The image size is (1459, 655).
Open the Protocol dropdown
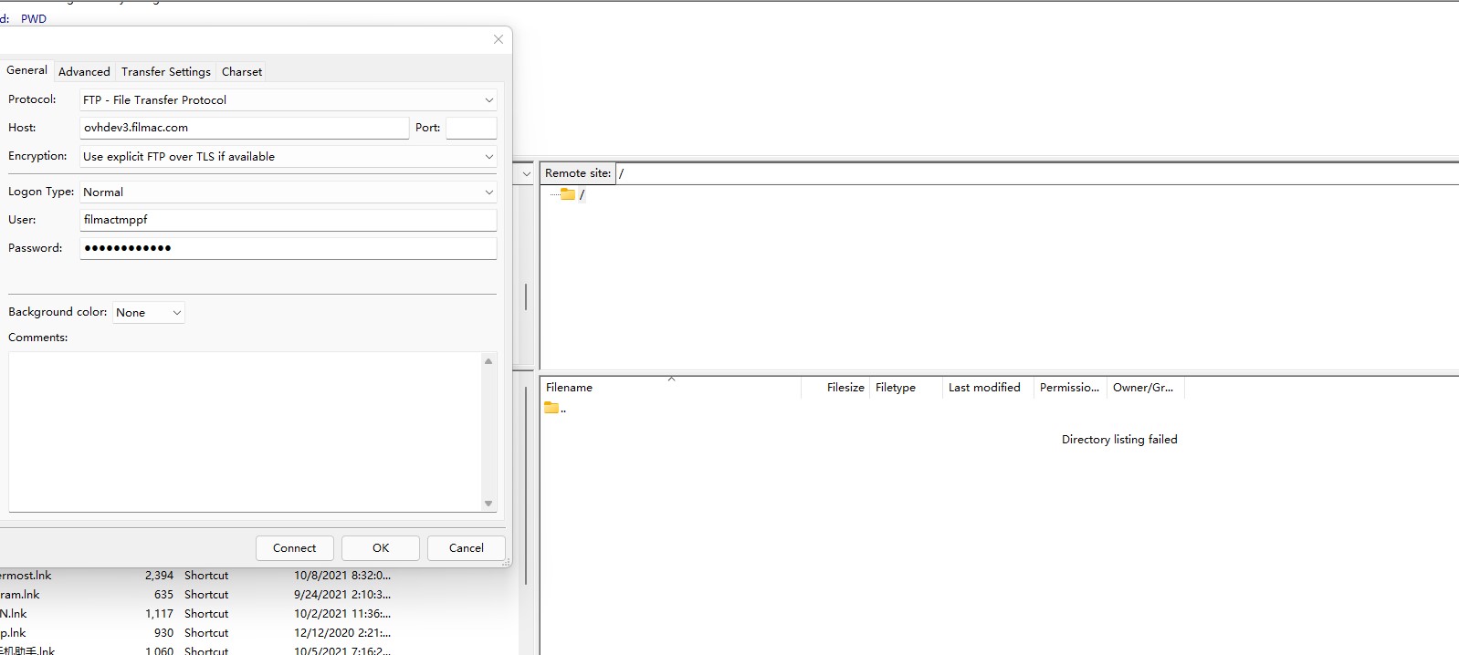point(289,99)
